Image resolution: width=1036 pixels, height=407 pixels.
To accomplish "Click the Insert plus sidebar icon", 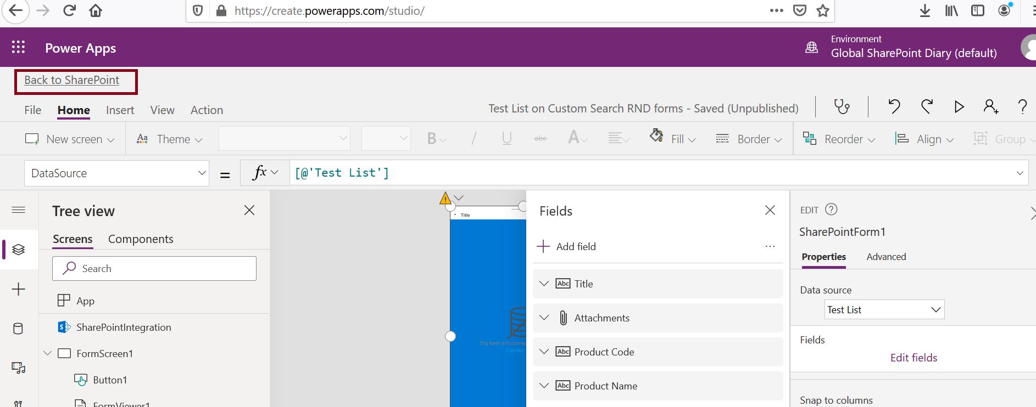I will click(x=18, y=289).
